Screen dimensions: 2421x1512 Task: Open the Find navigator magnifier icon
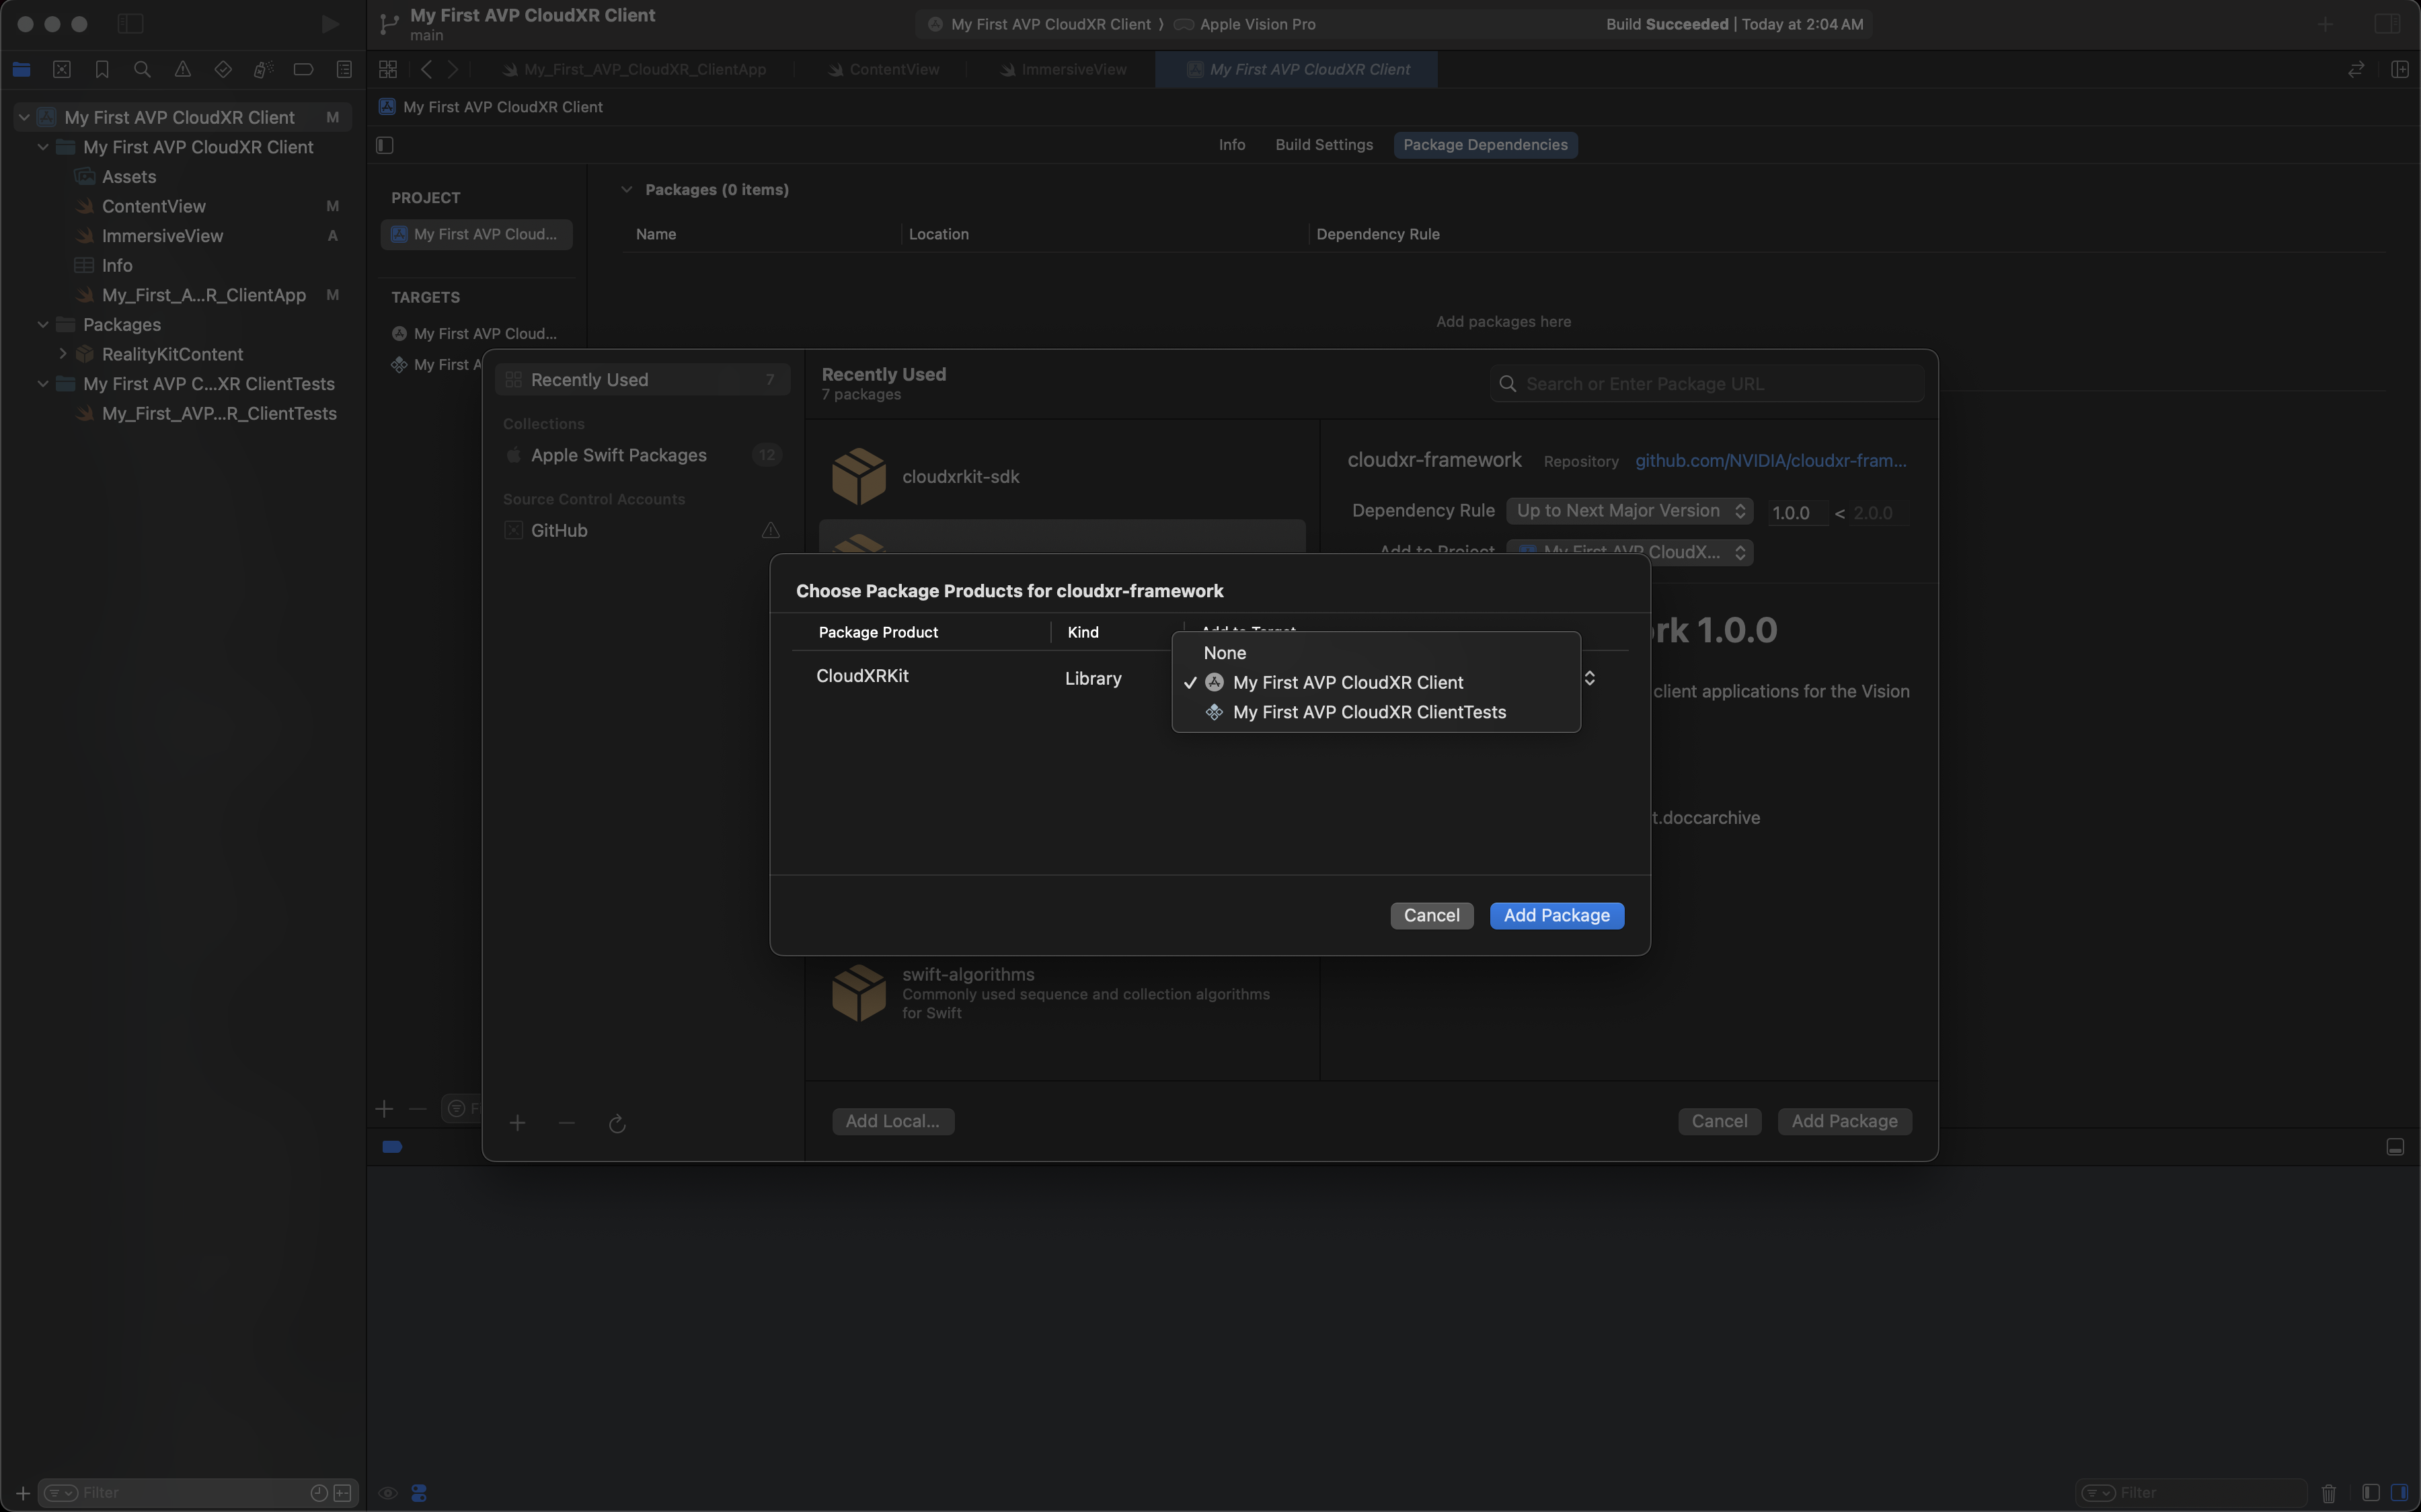(142, 69)
